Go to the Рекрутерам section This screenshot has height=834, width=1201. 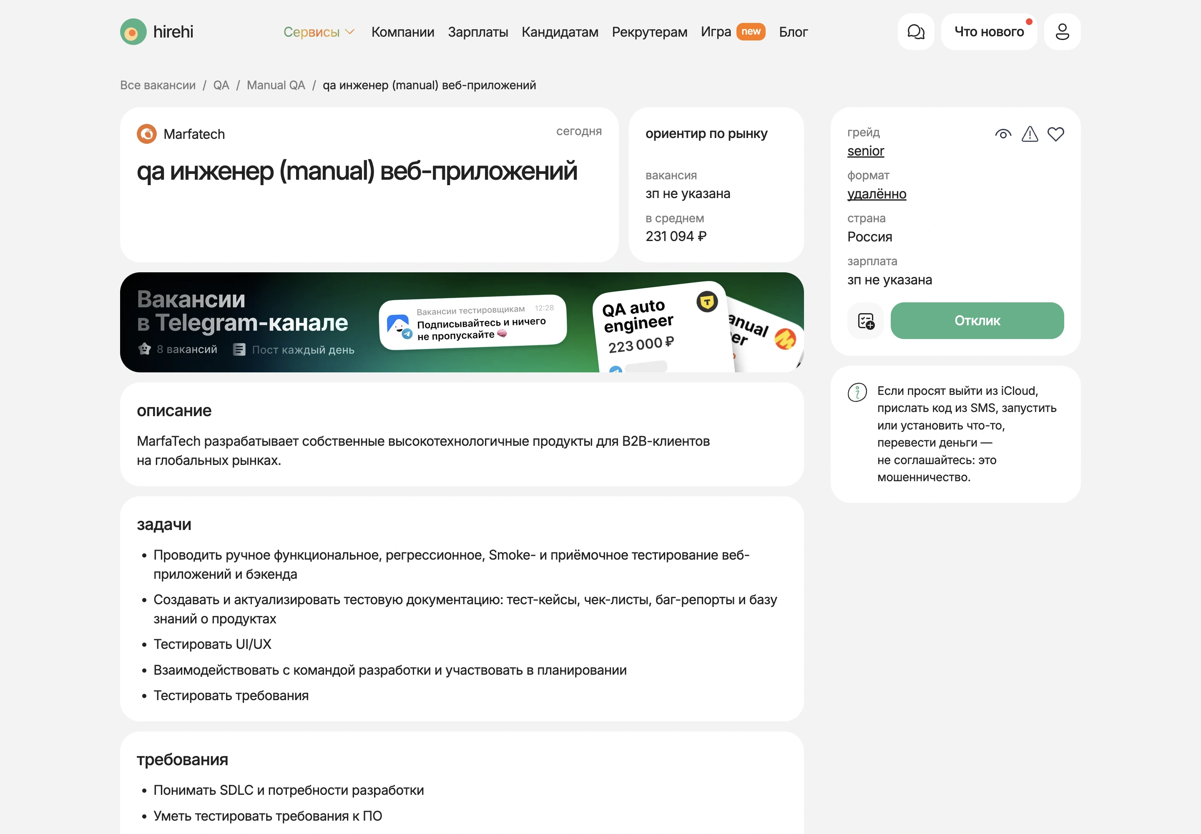point(650,32)
